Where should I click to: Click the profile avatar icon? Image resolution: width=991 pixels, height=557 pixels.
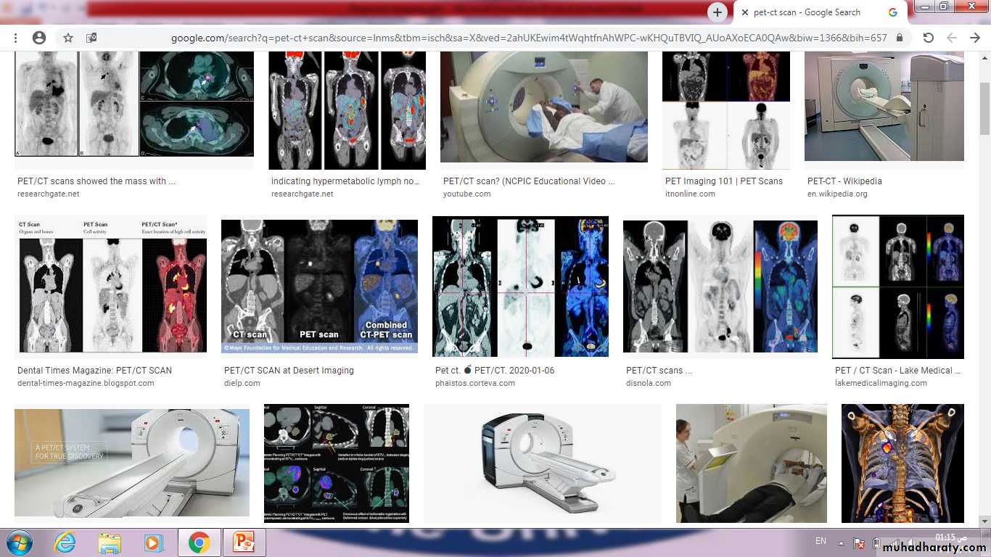click(39, 38)
